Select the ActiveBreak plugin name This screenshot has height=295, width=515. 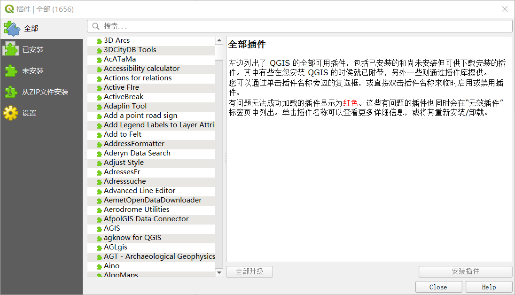pyautogui.click(x=124, y=97)
